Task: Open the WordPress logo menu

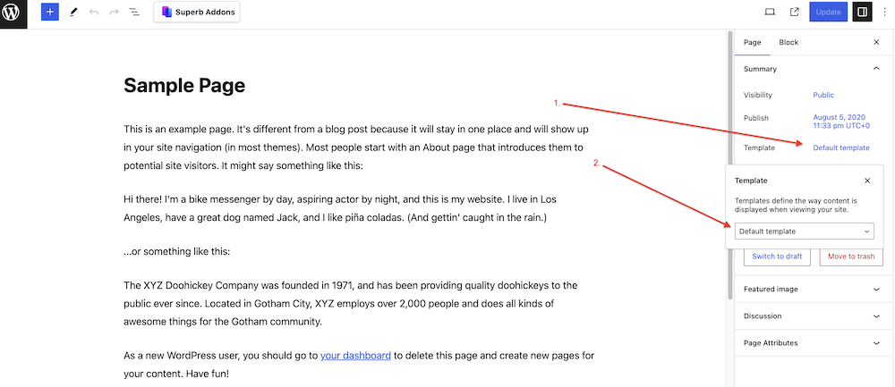Action: coord(13,13)
